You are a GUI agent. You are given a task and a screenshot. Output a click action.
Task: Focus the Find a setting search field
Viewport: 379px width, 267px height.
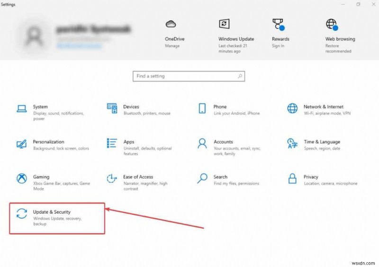[189, 76]
